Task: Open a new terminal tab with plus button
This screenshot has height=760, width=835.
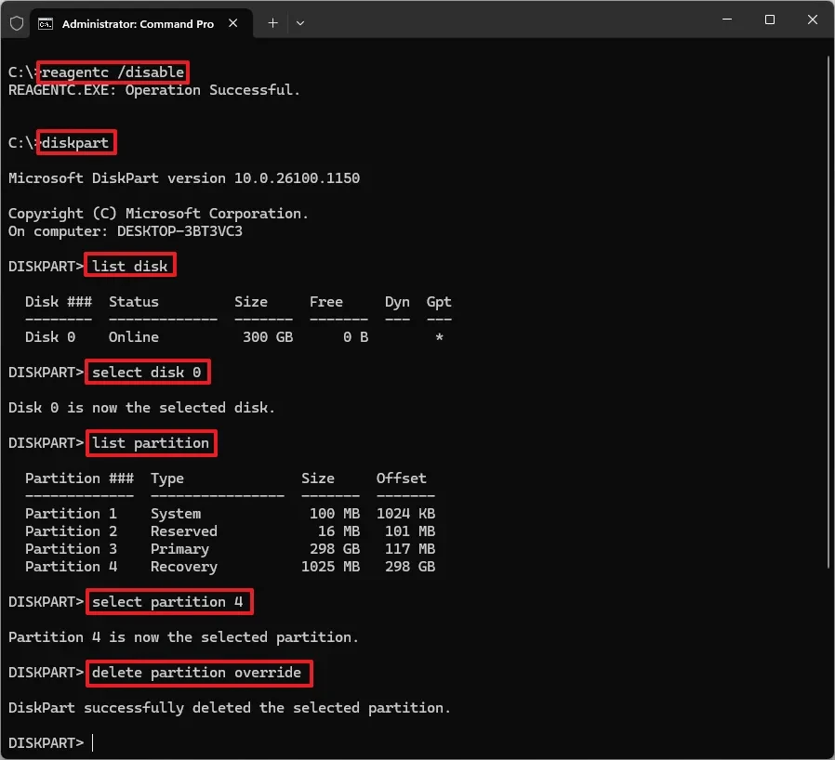Action: coord(272,23)
